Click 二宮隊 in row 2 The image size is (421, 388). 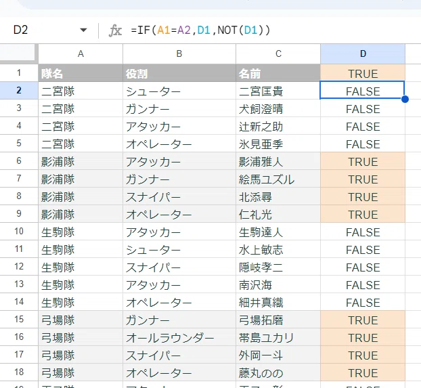[81, 91]
